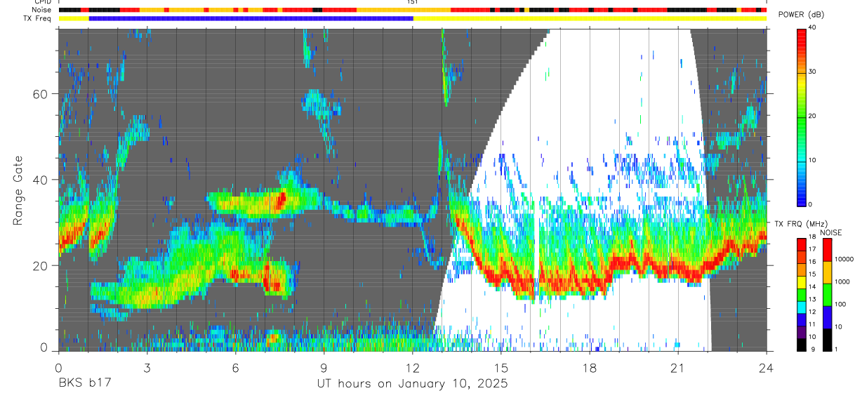Screen dimensions: 862x398
Task: Click the TX FRQ (MHz) color scale bar
Action: [802, 295]
